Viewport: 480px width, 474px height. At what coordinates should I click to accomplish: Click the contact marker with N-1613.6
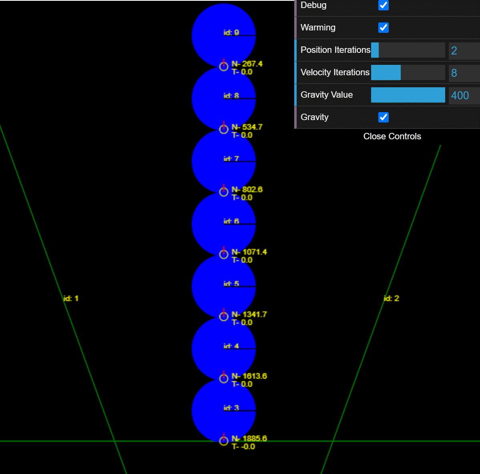[x=224, y=378]
